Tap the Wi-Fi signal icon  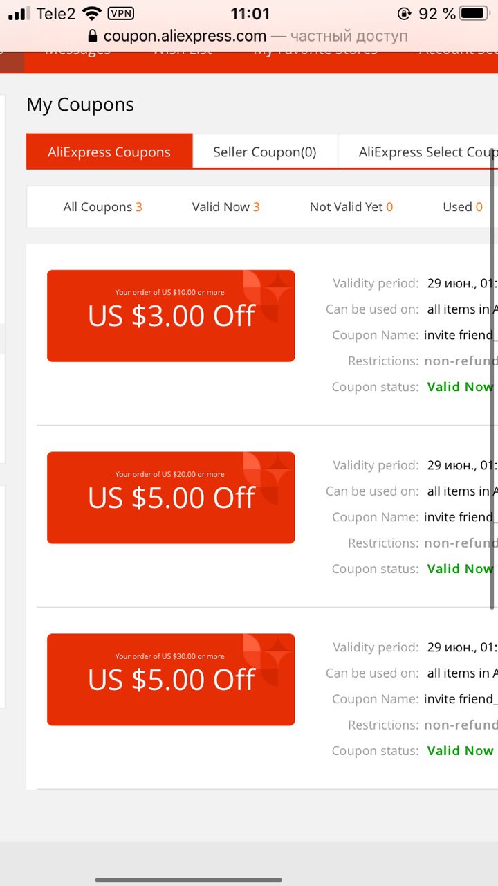91,13
